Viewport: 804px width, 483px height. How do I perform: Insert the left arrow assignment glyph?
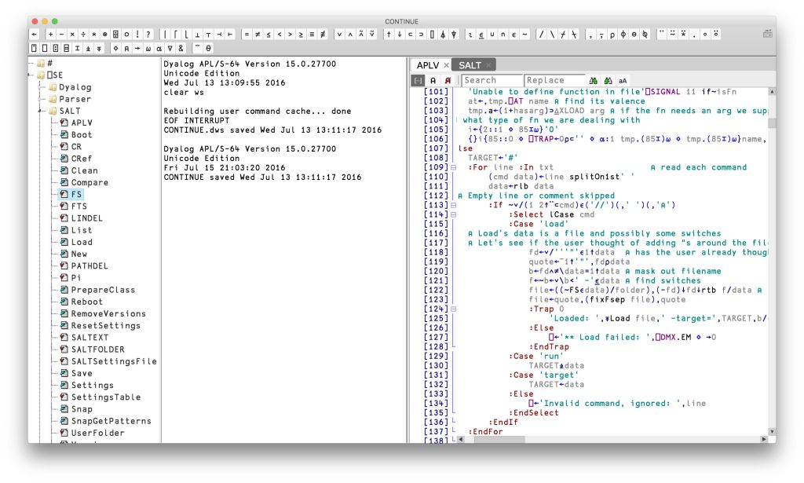[34, 35]
